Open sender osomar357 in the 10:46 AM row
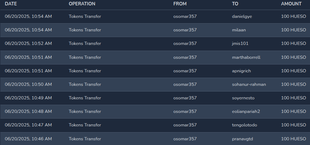This screenshot has width=310, height=145. 185,139
